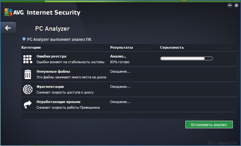Click the PC Analyzer выполняет анализ ПК text
Screen dimensions: 241x146
[x=59, y=40]
